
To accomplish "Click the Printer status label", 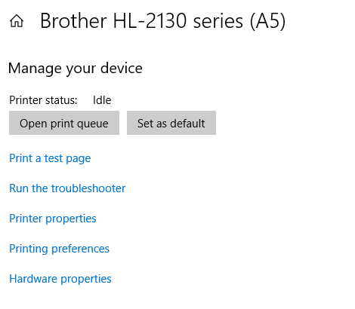I will [43, 100].
